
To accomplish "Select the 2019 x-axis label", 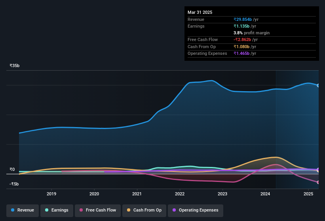I will coord(51,194).
